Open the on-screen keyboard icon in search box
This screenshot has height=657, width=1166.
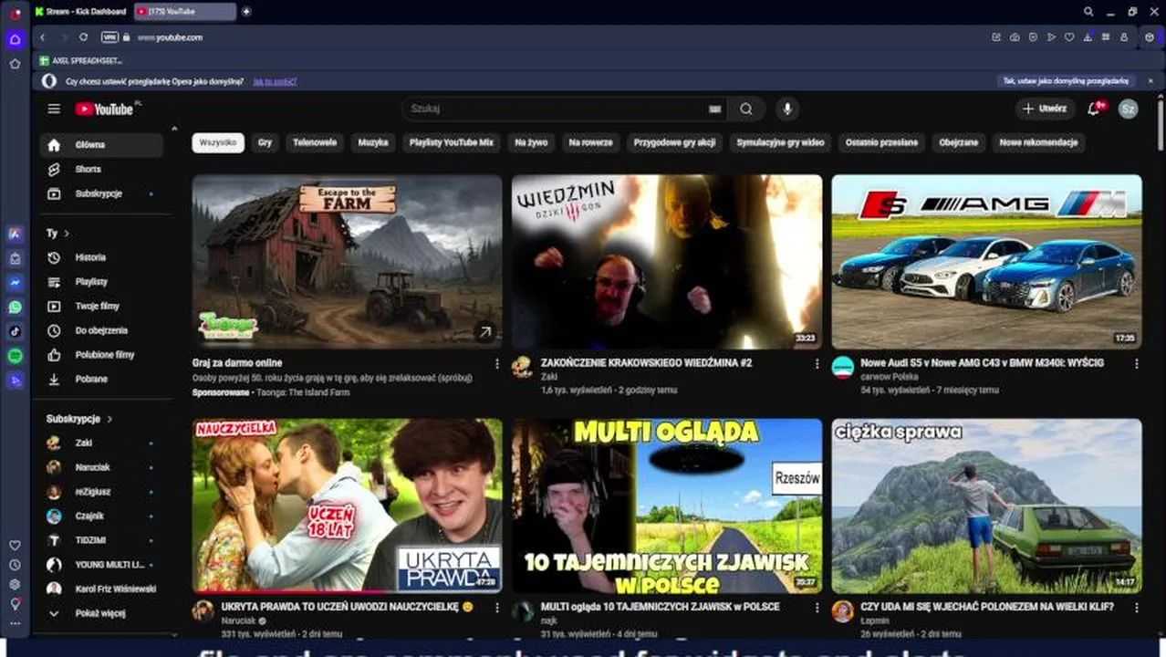point(714,109)
